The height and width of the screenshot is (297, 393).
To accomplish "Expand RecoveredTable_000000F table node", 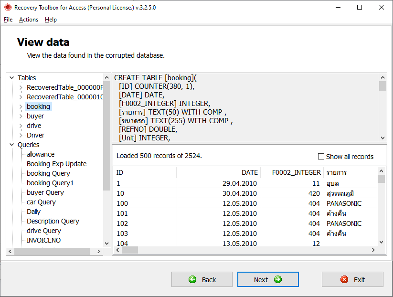I will tap(21, 87).
